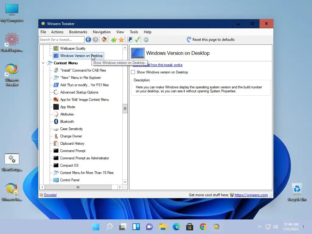Show hidden tray icons chevron
312x234 pixels.
[x=260, y=227]
